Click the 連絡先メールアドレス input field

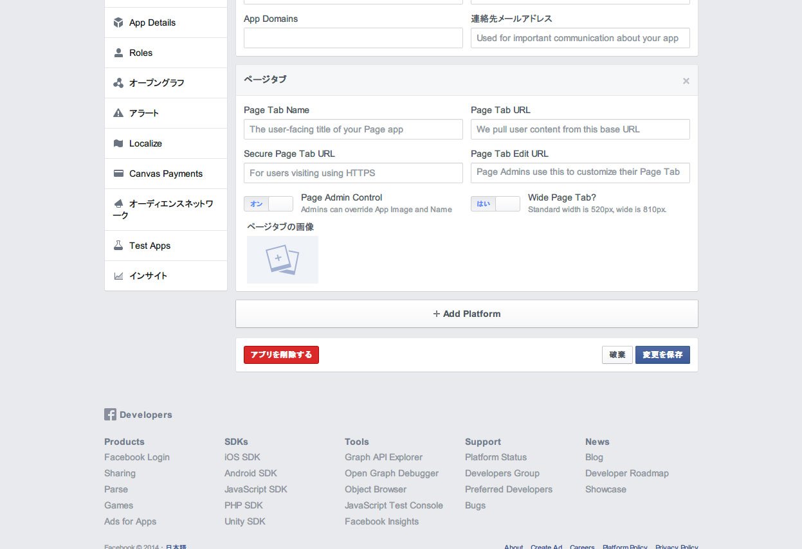click(x=580, y=38)
